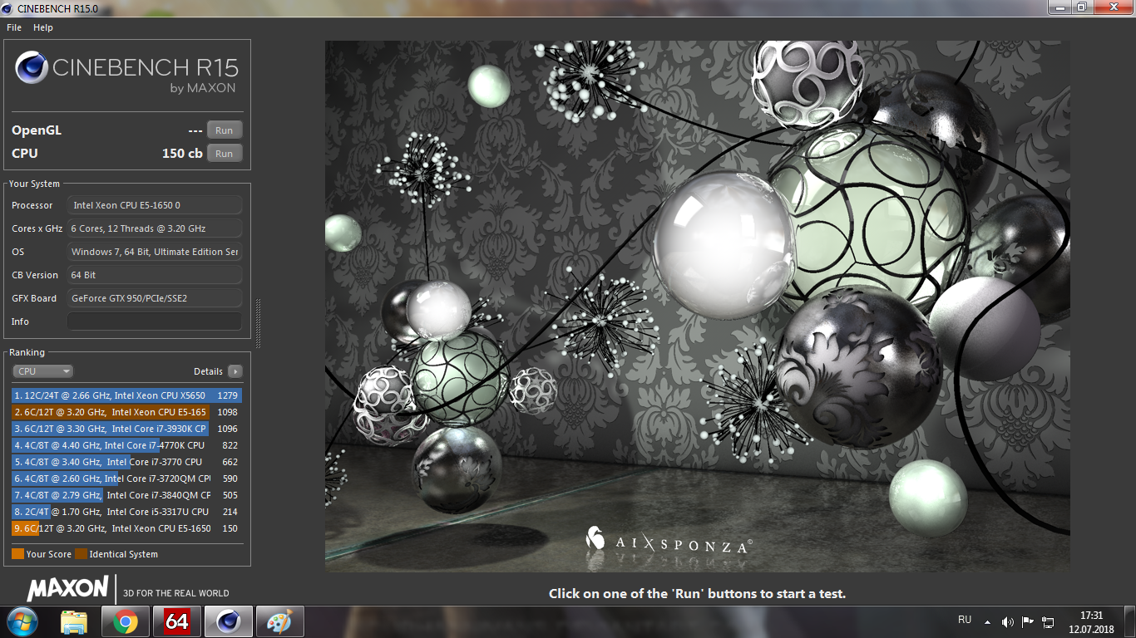Run the OpenGL benchmark test

pyautogui.click(x=225, y=130)
